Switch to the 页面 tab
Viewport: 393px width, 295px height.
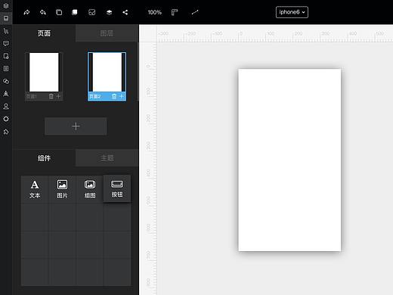click(x=44, y=33)
